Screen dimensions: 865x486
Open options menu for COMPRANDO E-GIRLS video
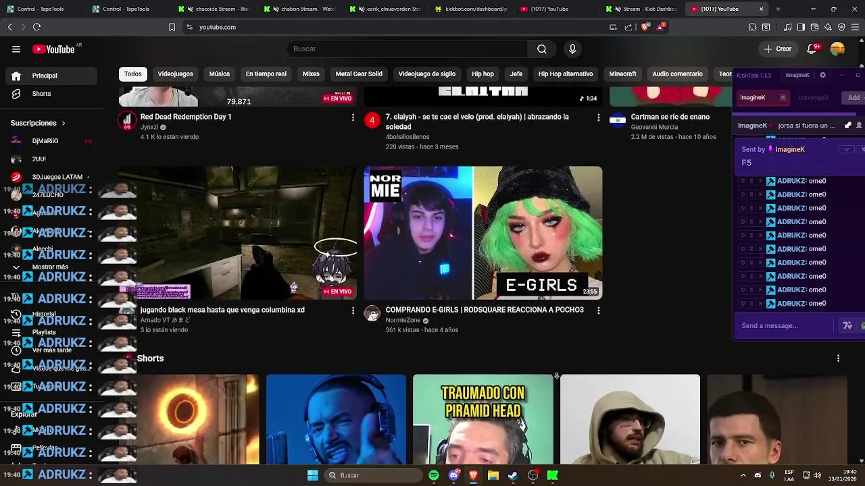pos(598,310)
